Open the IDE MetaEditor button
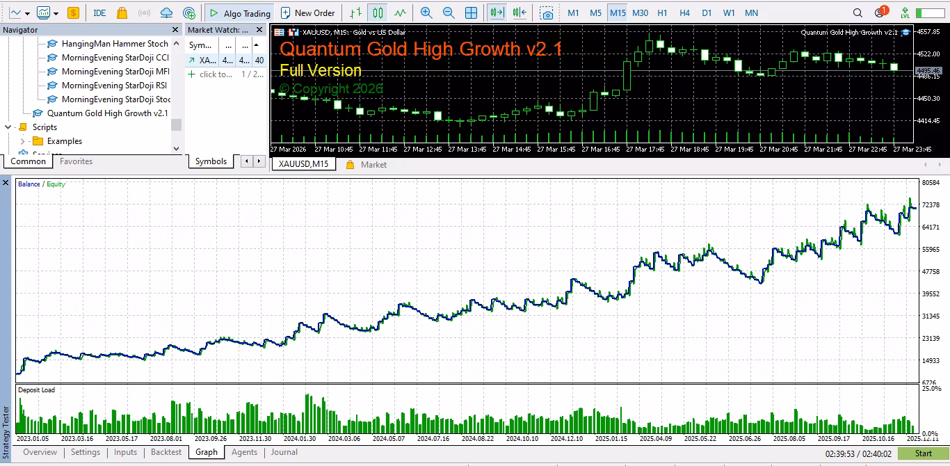 click(x=99, y=13)
